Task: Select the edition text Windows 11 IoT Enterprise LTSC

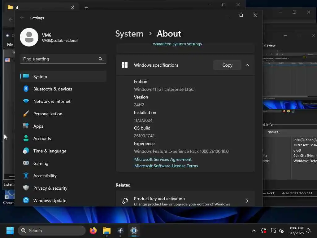Action: 164,89
